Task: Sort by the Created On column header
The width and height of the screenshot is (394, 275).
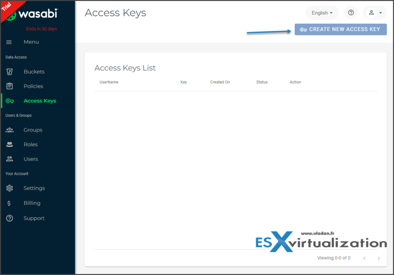Action: coord(220,82)
